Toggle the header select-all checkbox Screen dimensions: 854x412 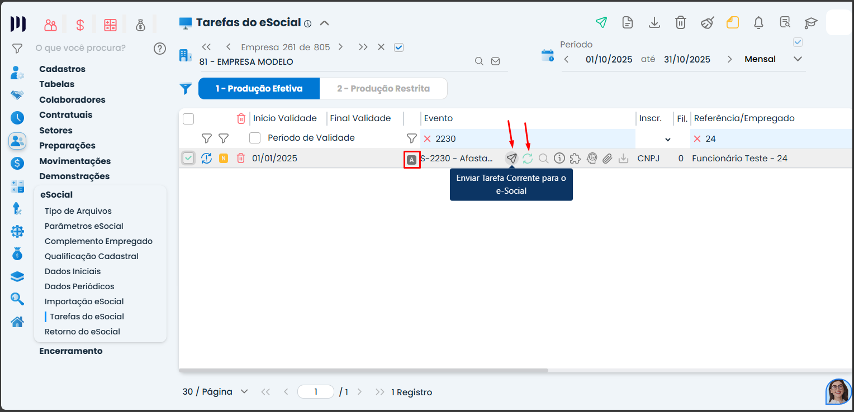pyautogui.click(x=188, y=118)
